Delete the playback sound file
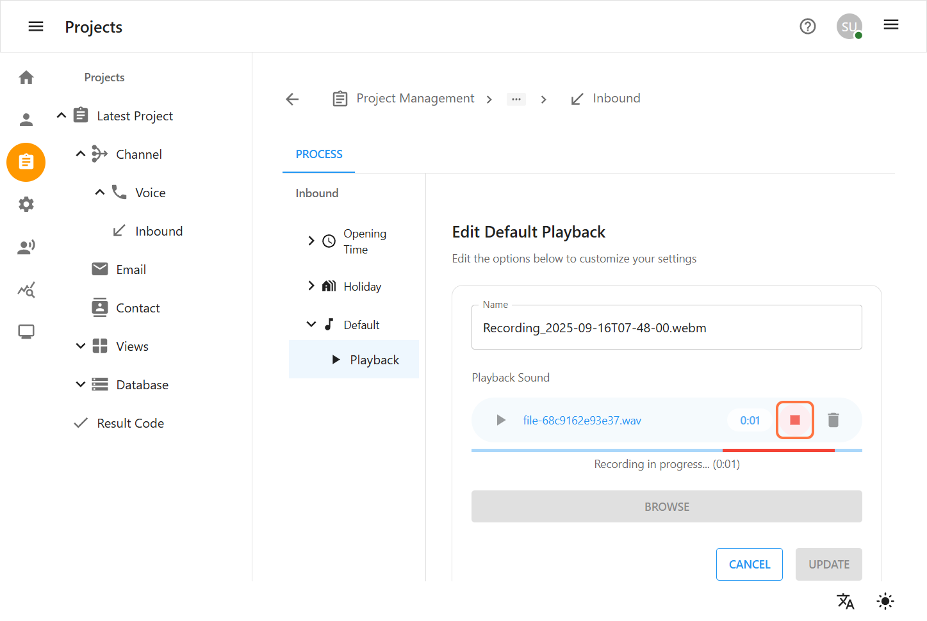 point(833,420)
